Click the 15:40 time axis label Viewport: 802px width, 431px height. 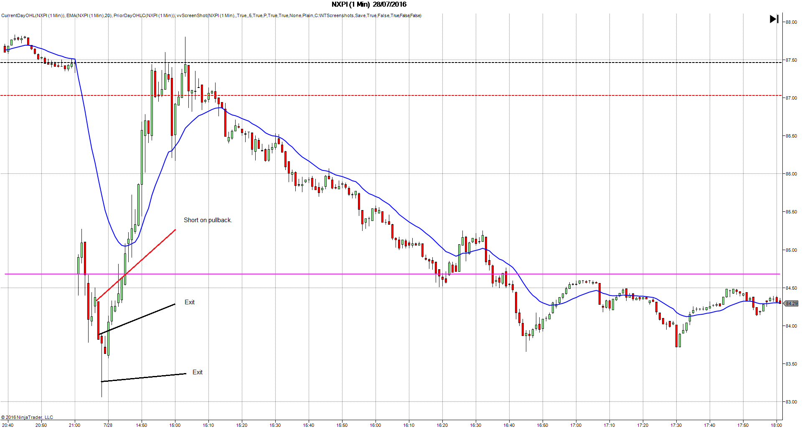coord(308,425)
